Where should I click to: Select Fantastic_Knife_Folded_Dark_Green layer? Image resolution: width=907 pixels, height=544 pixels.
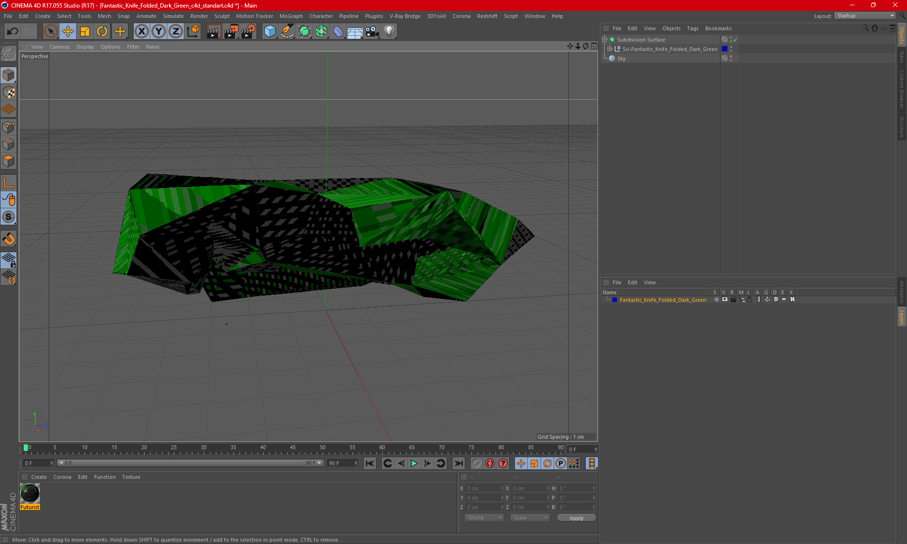[663, 300]
